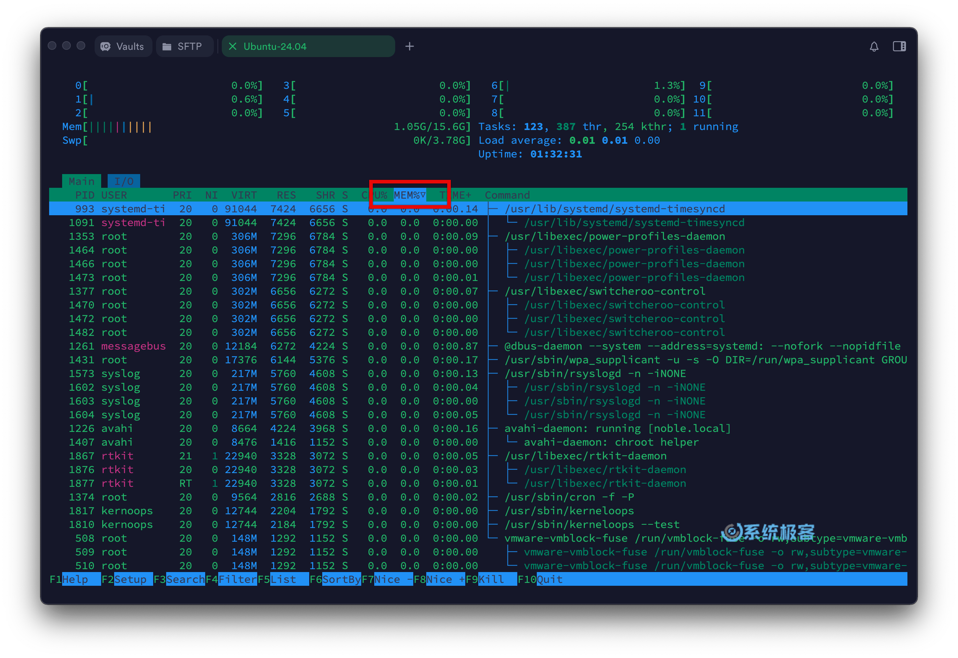
Task: Select messagebus dbus-daemon row PID 1261
Action: point(478,346)
